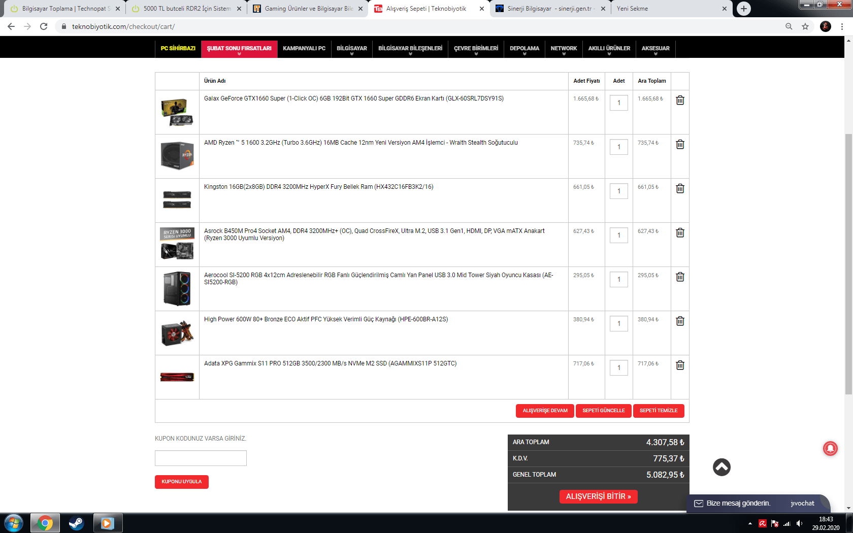Click trash icon for Kingston 16GB HyperX RAM
Screen dimensions: 853x533
click(x=680, y=189)
